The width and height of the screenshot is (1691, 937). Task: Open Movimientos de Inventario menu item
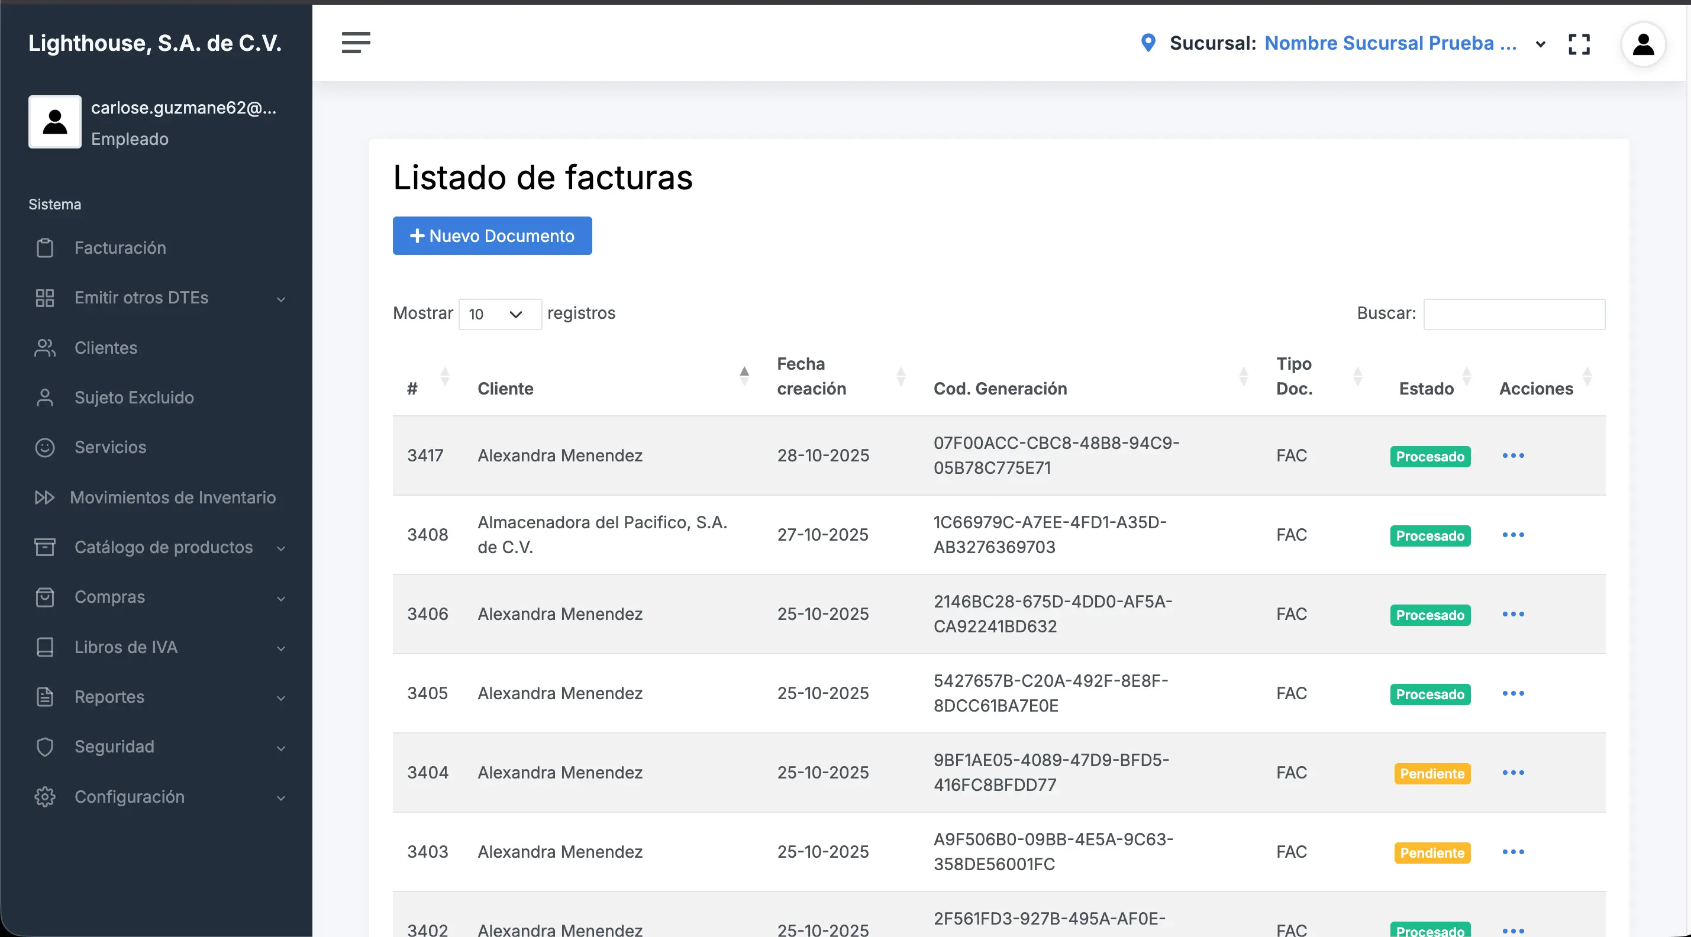point(173,497)
